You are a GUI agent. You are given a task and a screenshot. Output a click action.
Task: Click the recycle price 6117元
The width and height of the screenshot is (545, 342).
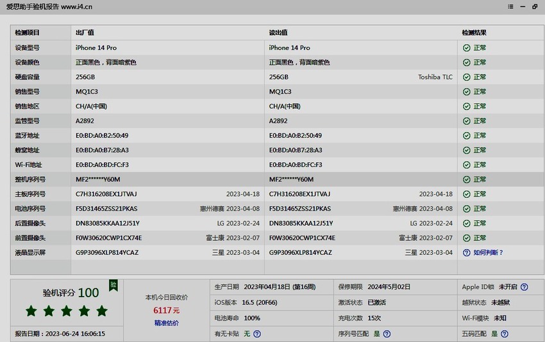167,310
